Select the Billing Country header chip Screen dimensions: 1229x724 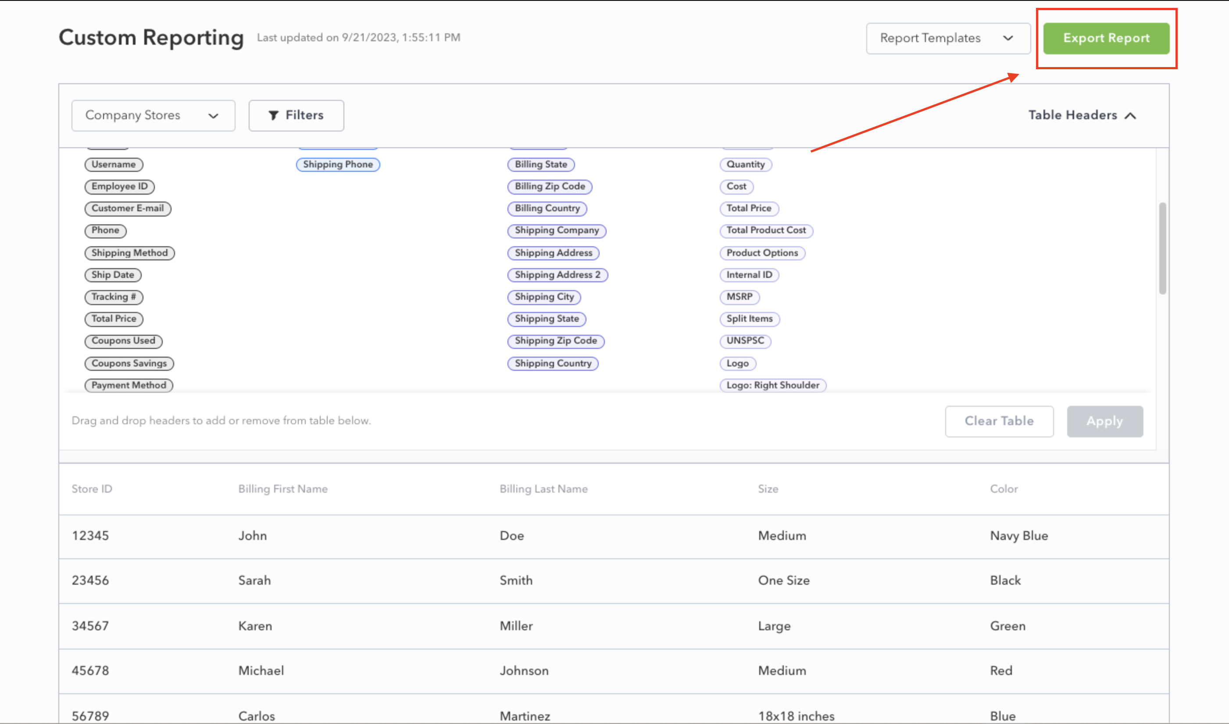click(x=547, y=208)
